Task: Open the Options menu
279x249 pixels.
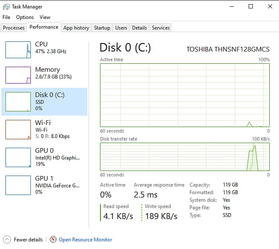Action: pyautogui.click(x=25, y=17)
